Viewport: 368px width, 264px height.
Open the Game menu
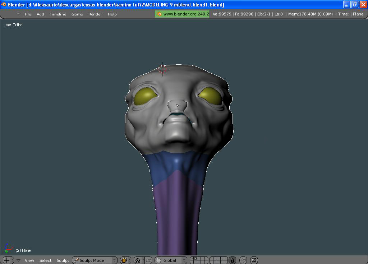click(x=77, y=14)
